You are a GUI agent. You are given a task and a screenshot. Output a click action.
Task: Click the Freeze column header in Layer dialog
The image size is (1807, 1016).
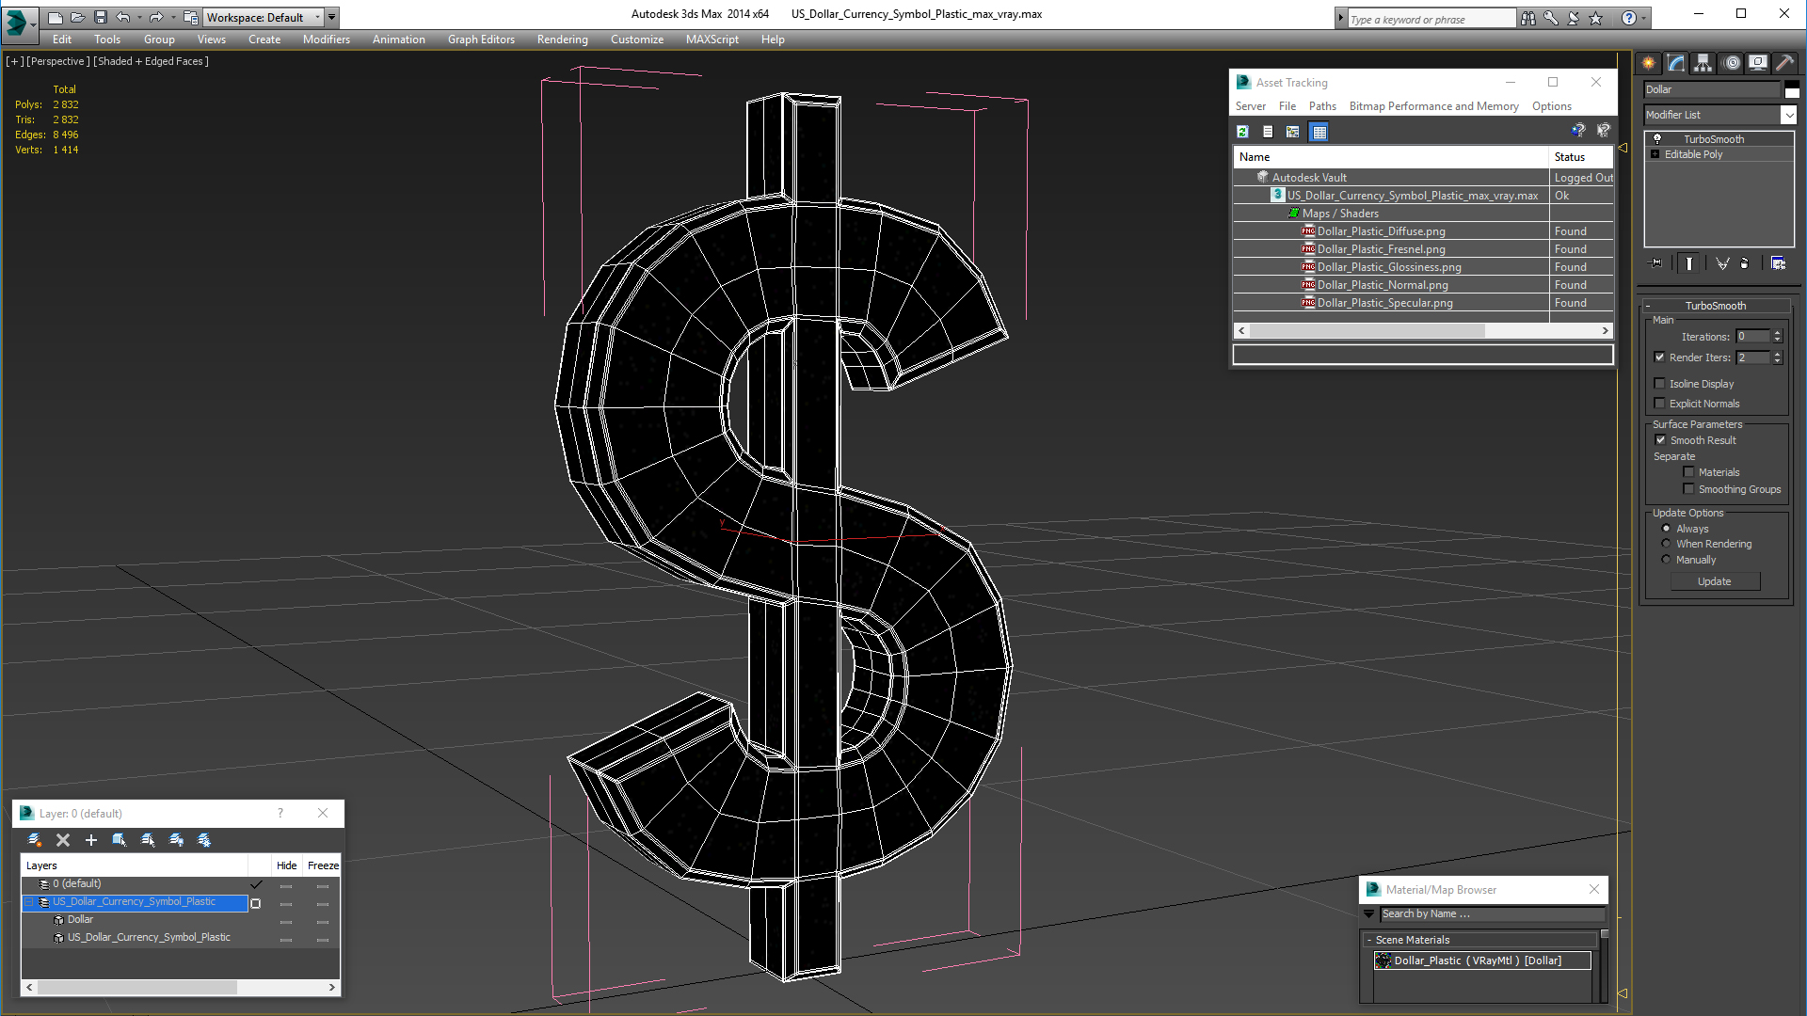tap(323, 865)
